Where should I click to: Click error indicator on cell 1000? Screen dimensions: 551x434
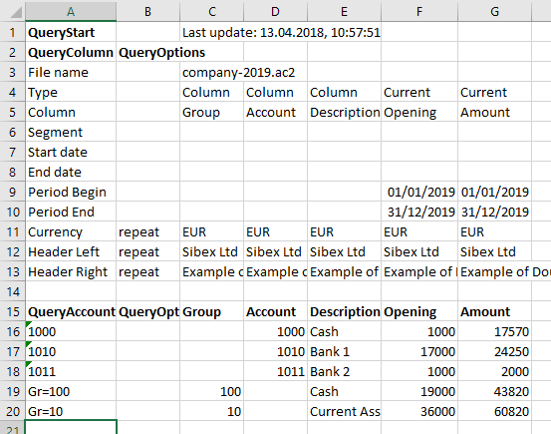(29, 323)
